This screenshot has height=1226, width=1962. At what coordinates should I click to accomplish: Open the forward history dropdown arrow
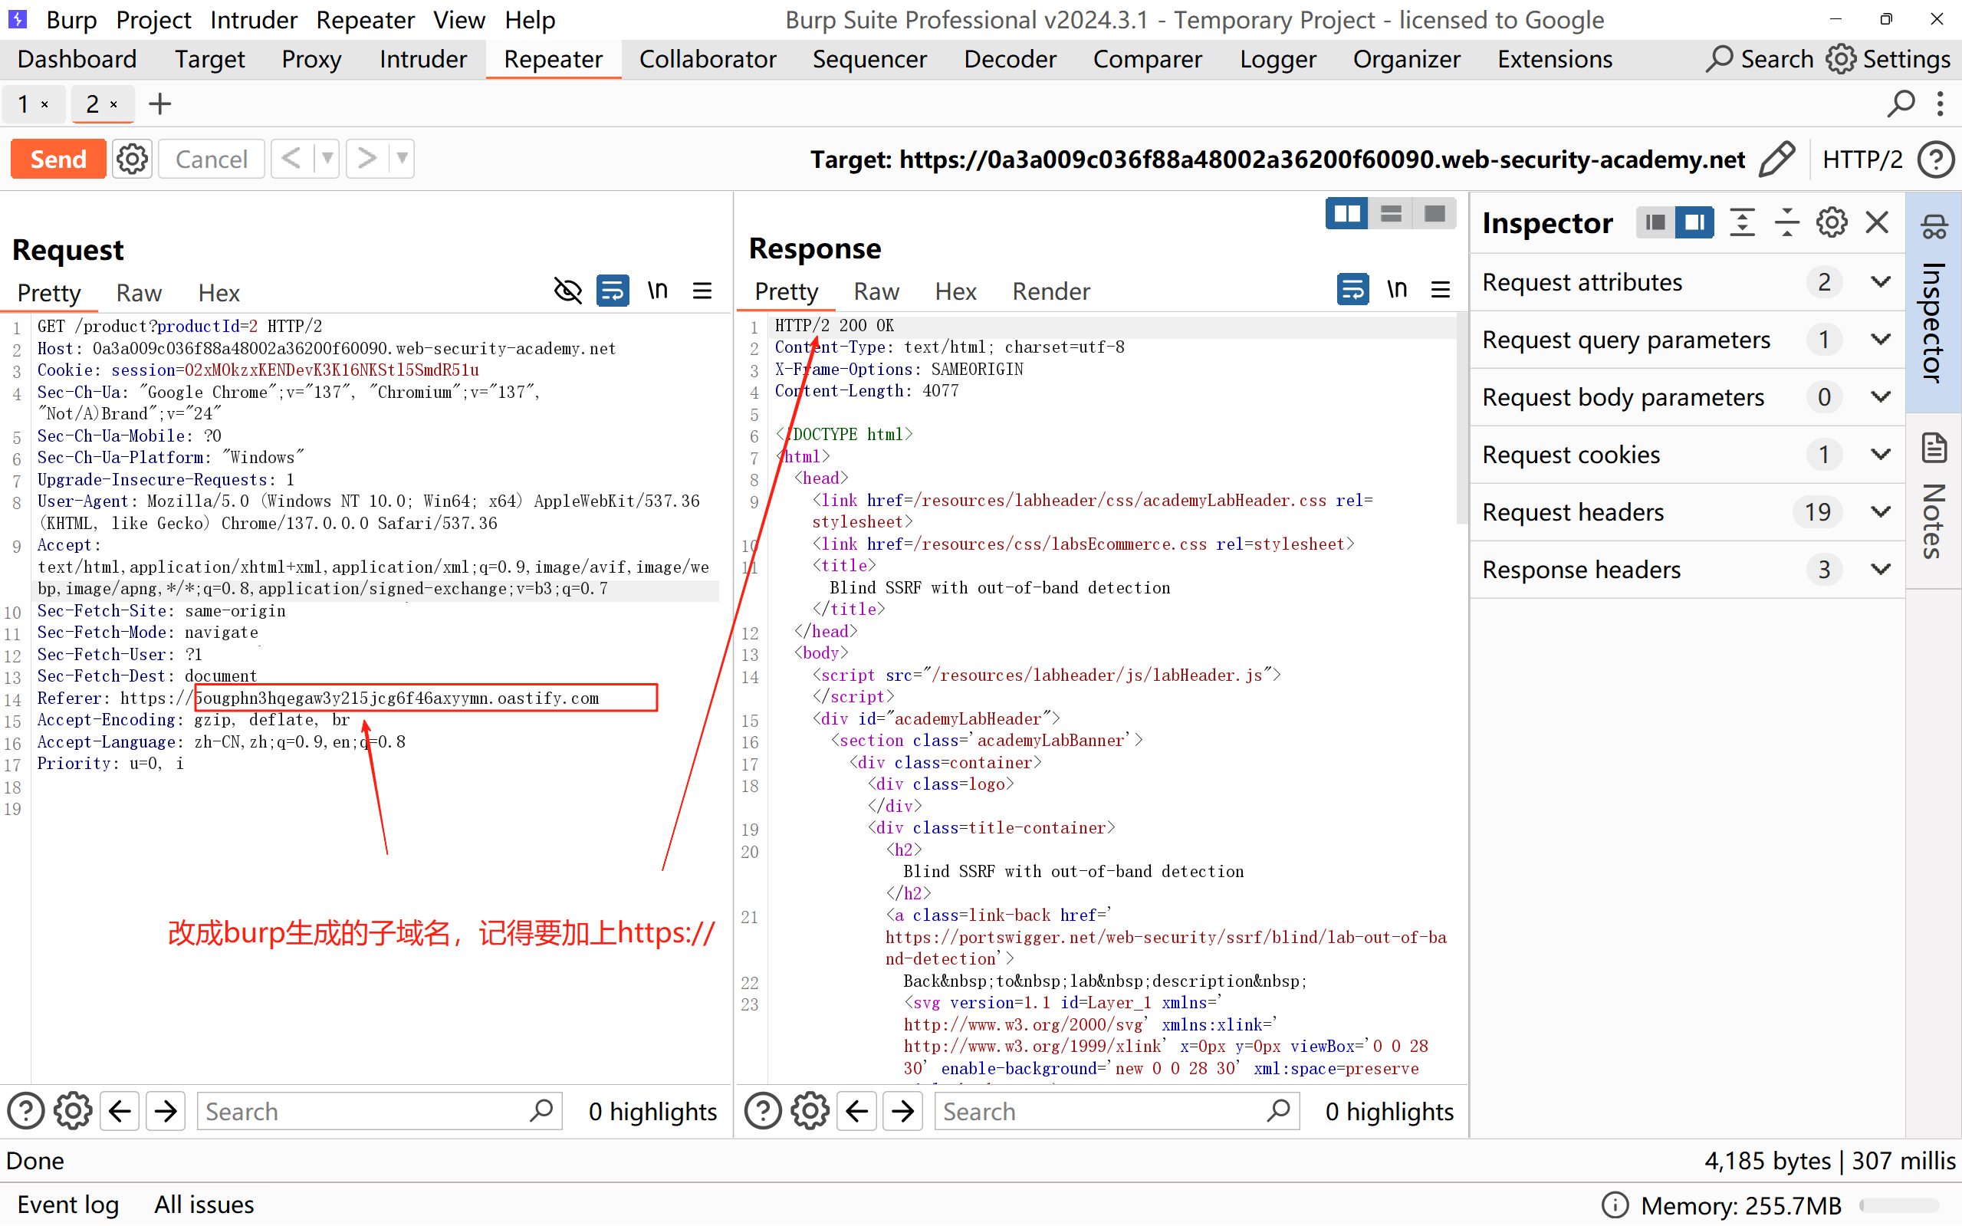click(402, 159)
